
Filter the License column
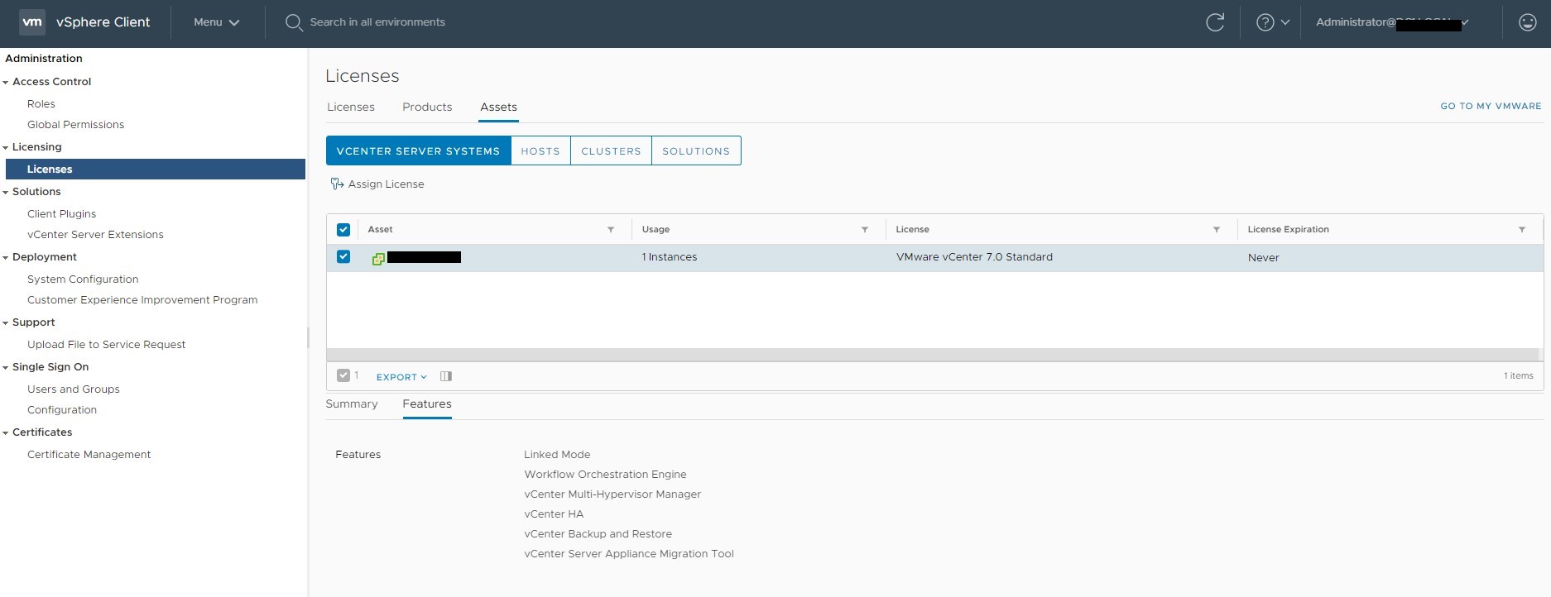(x=1217, y=230)
